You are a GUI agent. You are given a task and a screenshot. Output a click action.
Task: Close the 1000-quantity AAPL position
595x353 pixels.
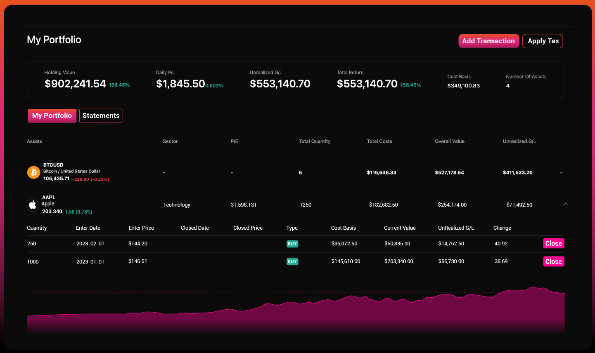[x=553, y=261]
